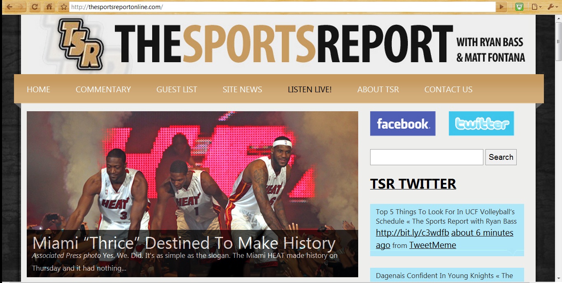The image size is (562, 283).
Task: Open the Facebook page button
Action: [403, 124]
